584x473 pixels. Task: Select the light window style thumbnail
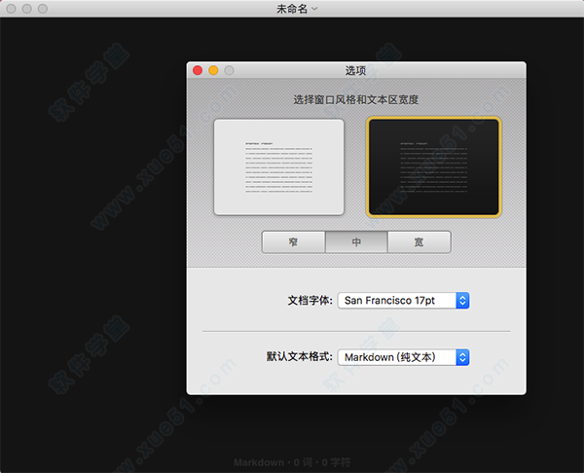point(278,166)
